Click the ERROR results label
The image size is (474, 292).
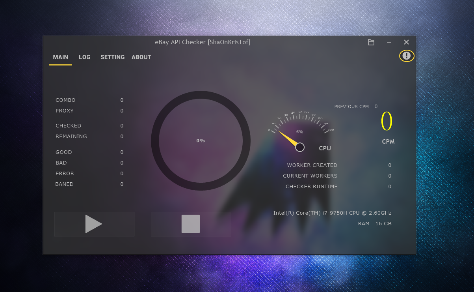(65, 174)
